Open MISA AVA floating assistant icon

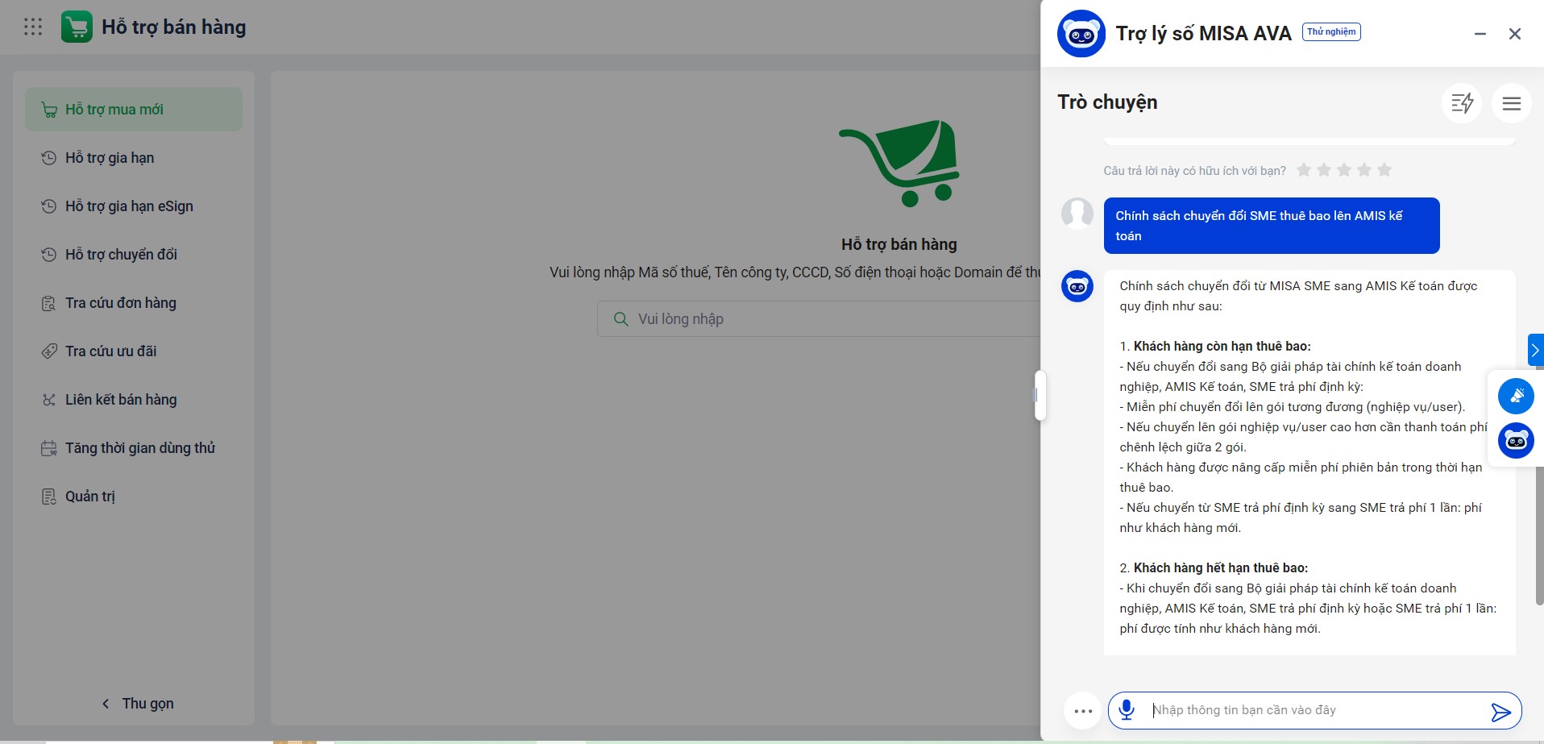pyautogui.click(x=1515, y=441)
